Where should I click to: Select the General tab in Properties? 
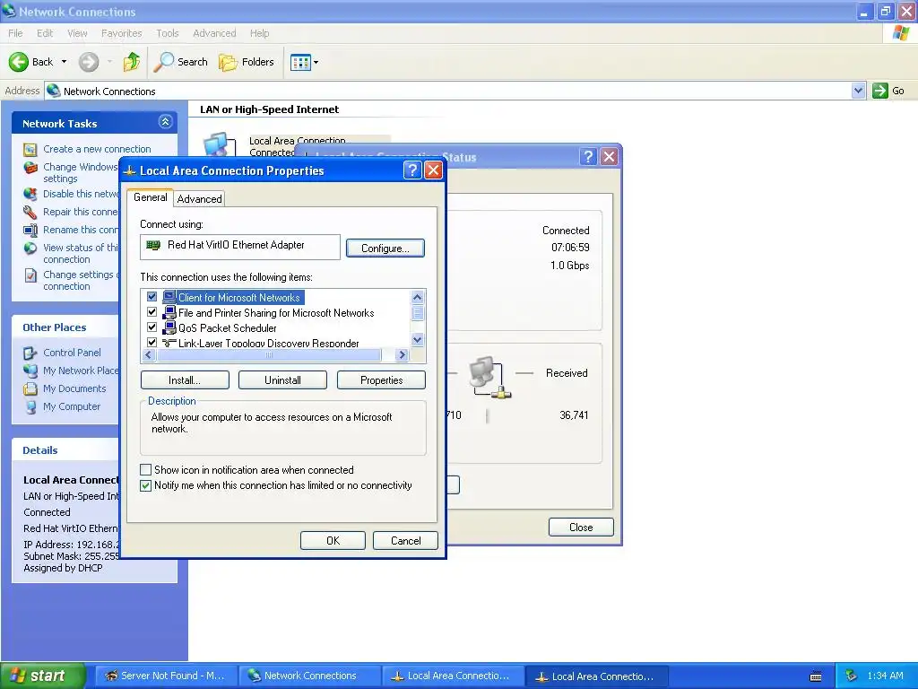tap(150, 197)
